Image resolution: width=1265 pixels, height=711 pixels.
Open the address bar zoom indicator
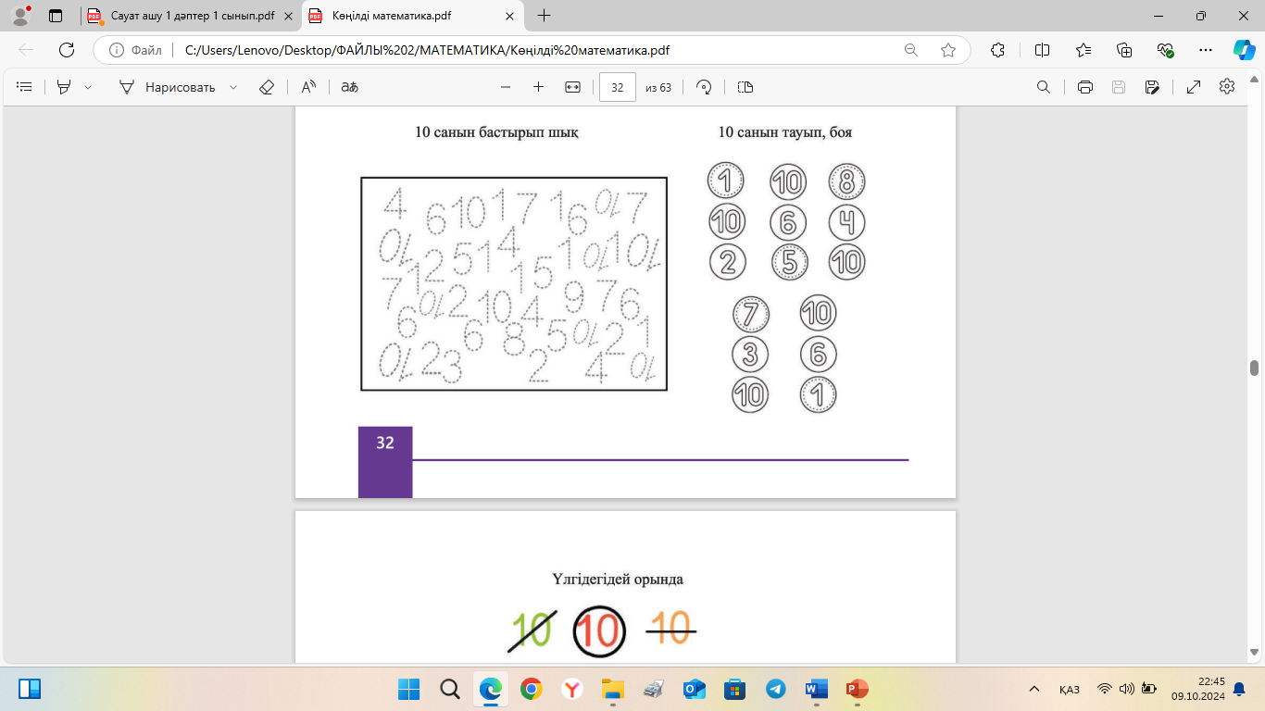tap(910, 50)
